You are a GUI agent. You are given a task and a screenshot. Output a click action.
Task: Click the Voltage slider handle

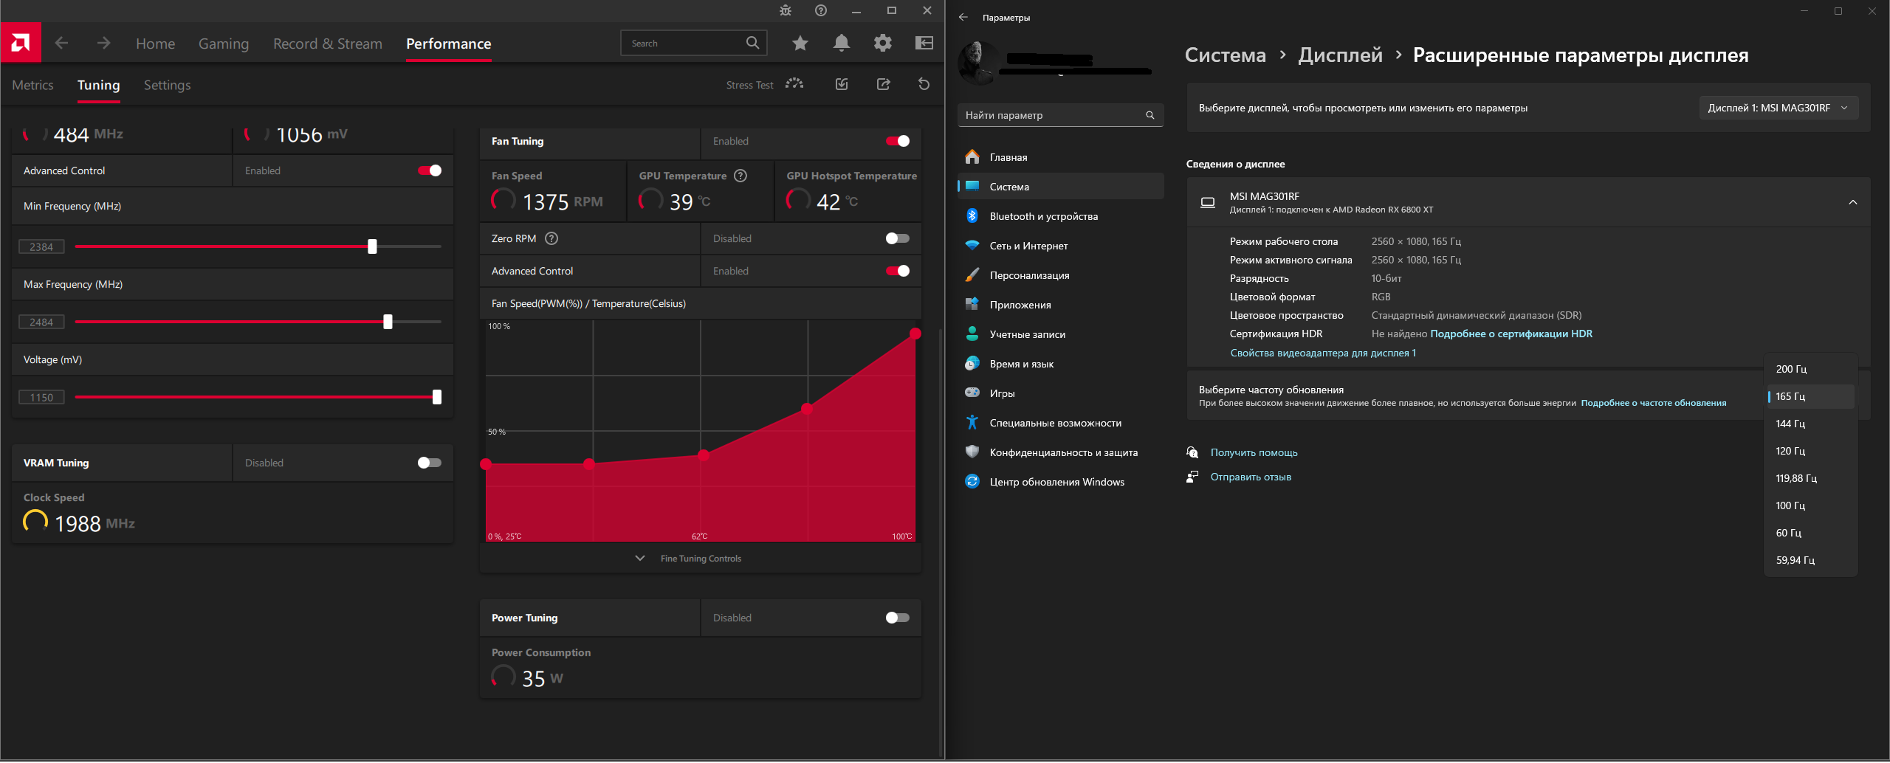point(437,397)
